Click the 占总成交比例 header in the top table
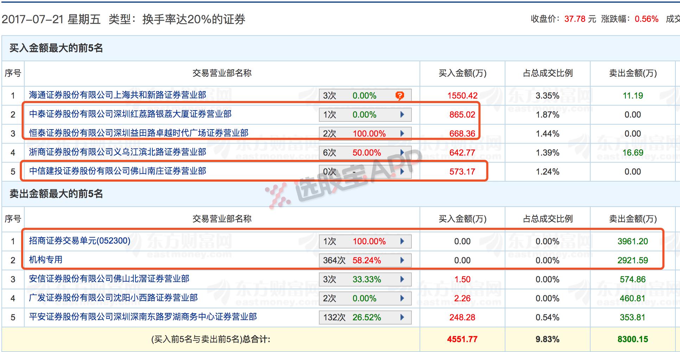This screenshot has height=352, width=680. point(548,73)
